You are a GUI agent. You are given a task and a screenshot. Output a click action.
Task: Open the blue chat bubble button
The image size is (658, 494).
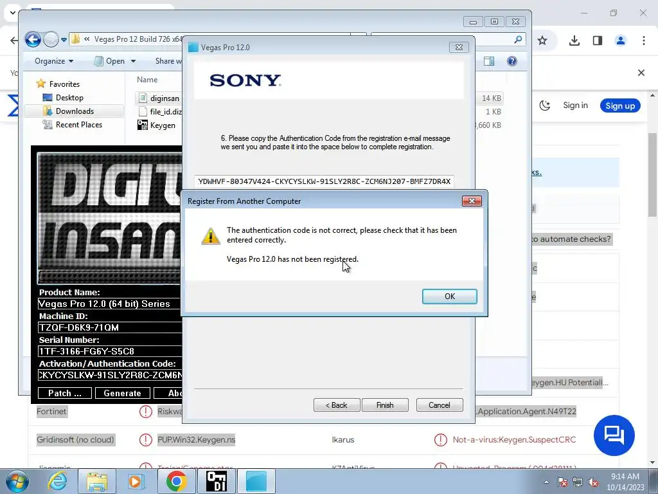pos(614,435)
